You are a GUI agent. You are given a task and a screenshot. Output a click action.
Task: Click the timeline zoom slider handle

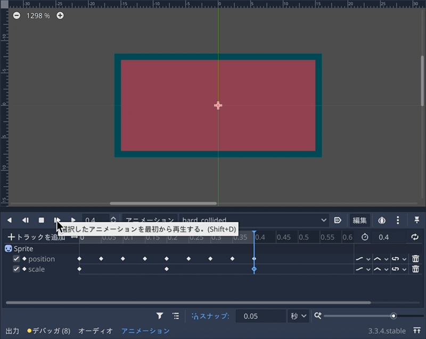click(394, 316)
